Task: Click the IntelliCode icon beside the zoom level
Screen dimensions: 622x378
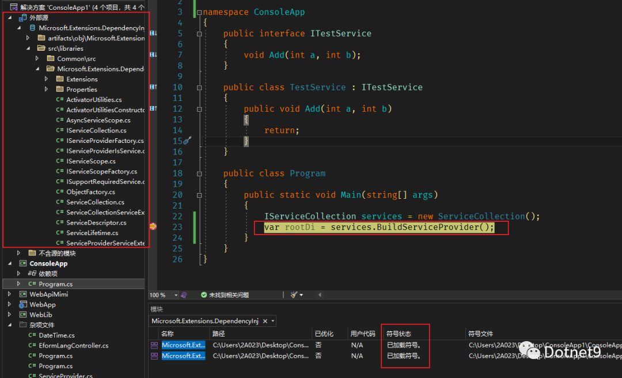Action: click(x=184, y=295)
